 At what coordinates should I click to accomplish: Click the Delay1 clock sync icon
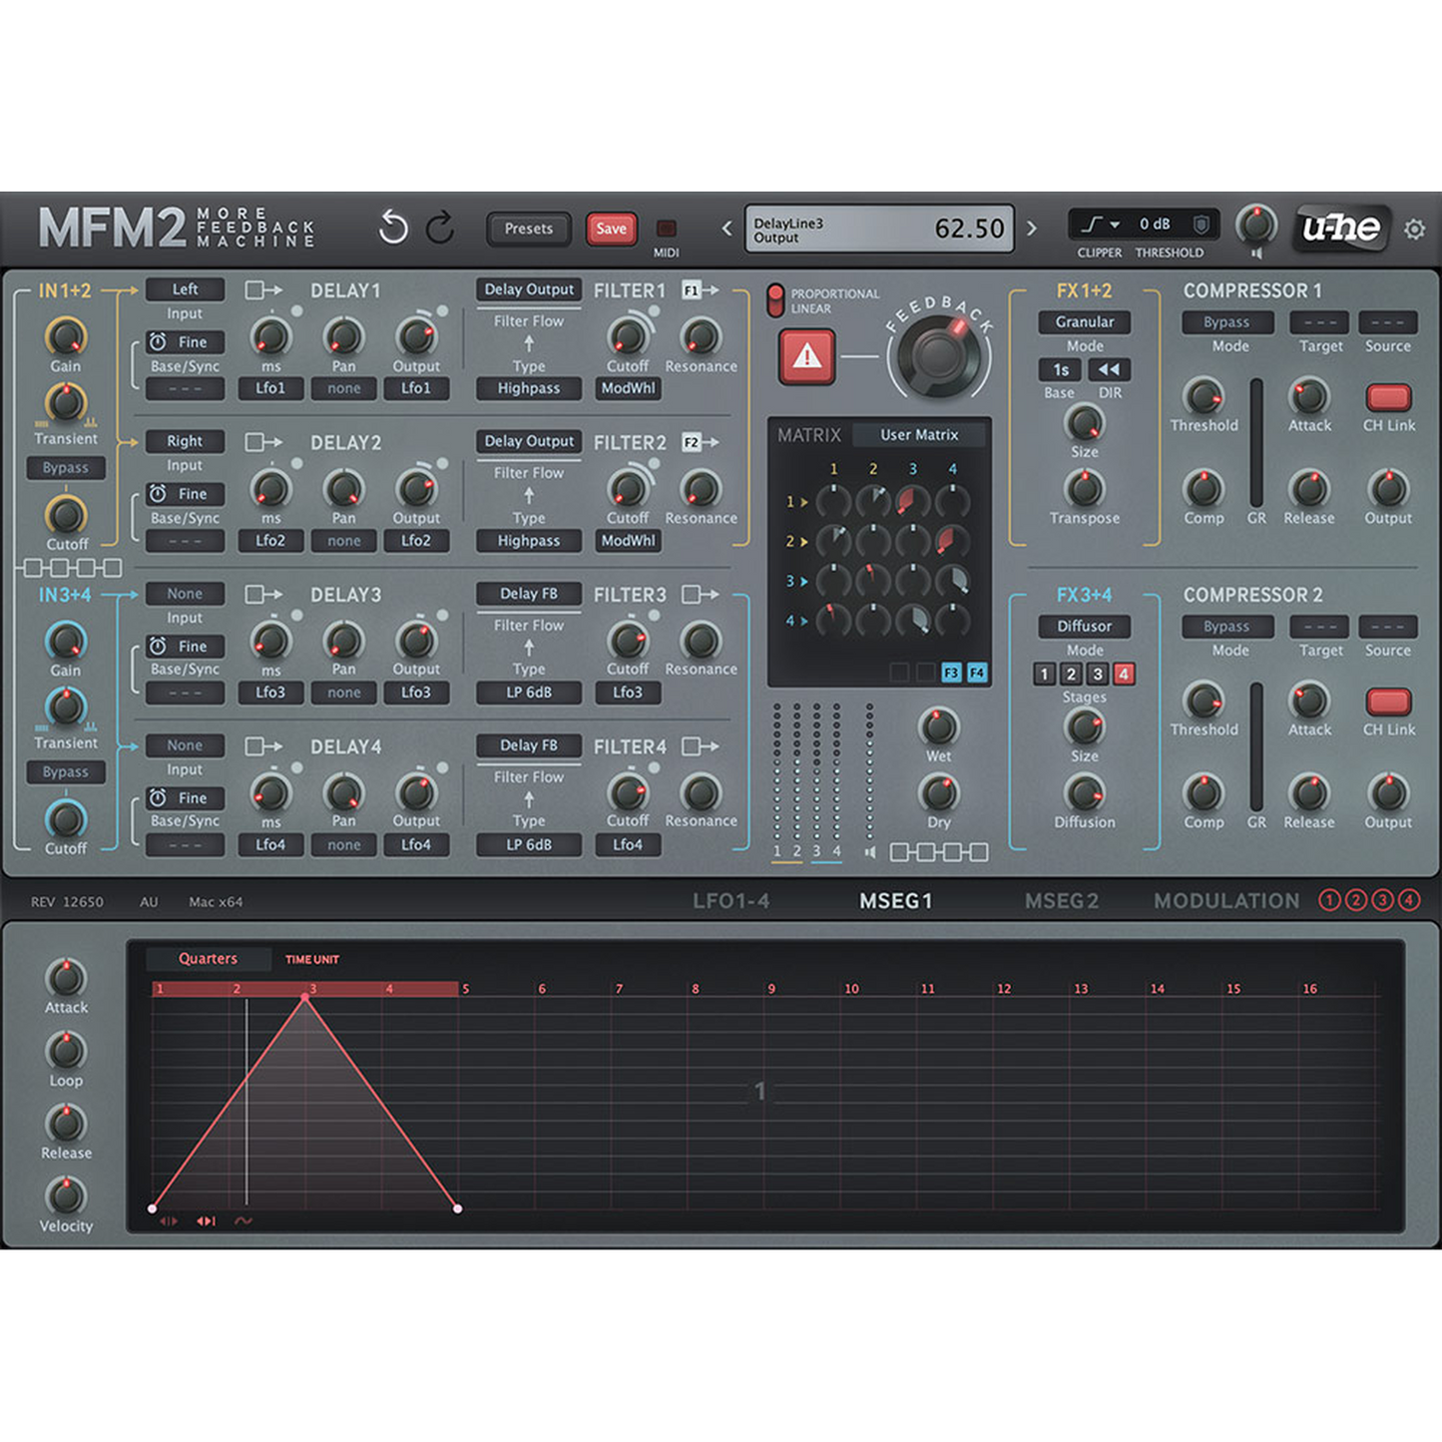point(158,342)
